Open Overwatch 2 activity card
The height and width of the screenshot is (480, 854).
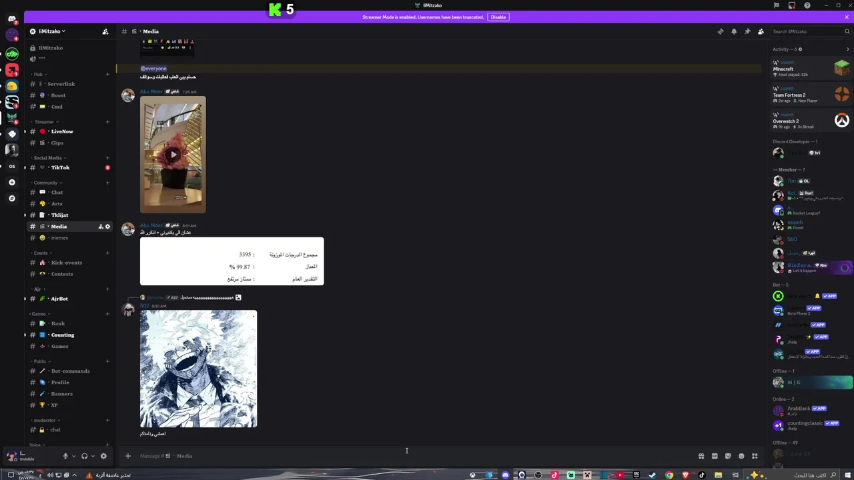click(x=811, y=120)
